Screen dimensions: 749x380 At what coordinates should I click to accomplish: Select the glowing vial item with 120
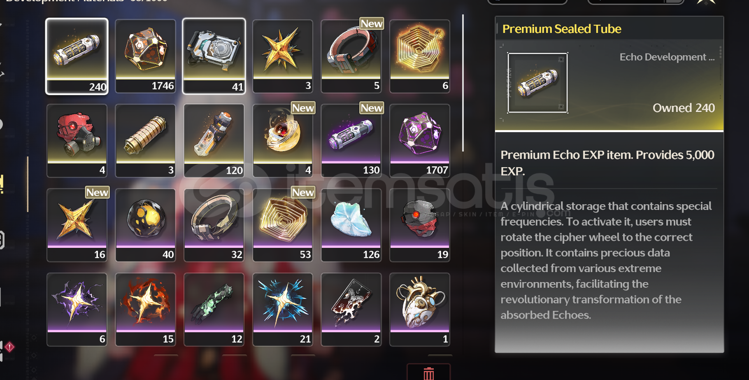tap(214, 141)
